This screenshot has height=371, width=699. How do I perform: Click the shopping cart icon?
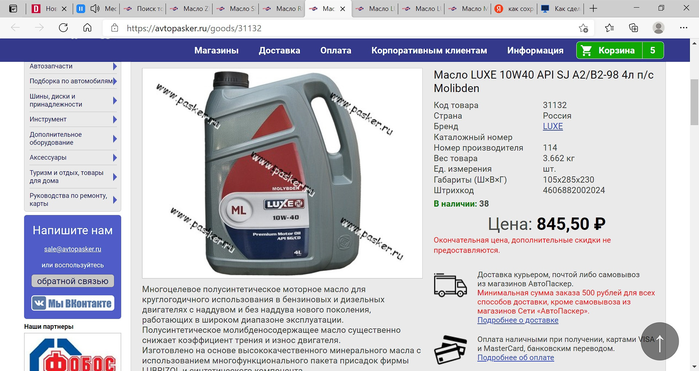pyautogui.click(x=587, y=50)
